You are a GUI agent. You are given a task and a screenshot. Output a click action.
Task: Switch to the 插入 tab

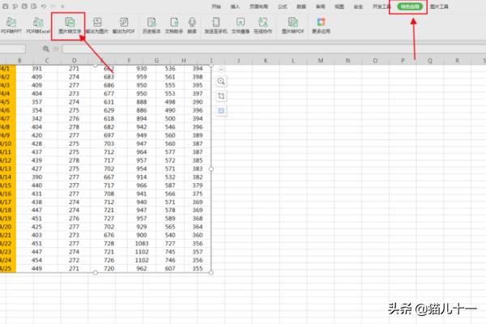235,6
